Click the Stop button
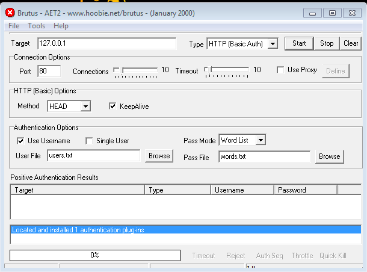This screenshot has width=367, height=272. point(327,43)
